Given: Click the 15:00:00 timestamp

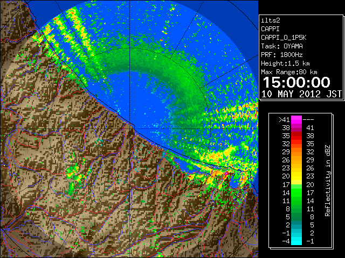Looking at the screenshot, I should [296, 82].
